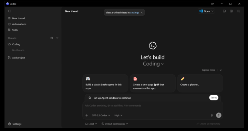
Task: Minimize the Codex window
Action: 221,4
